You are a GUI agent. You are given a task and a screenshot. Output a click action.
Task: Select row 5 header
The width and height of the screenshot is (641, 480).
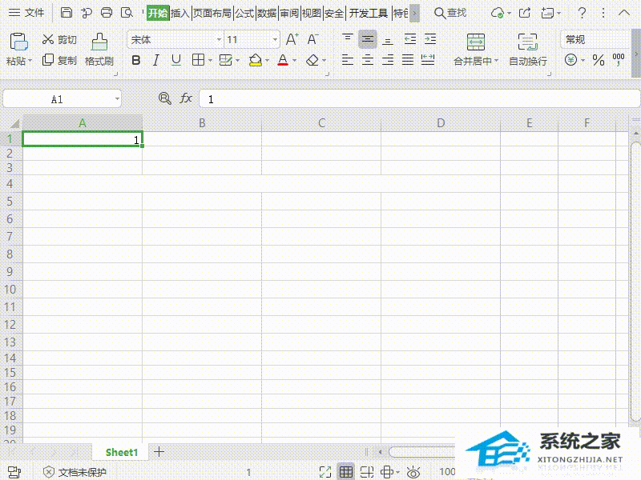pyautogui.click(x=10, y=202)
